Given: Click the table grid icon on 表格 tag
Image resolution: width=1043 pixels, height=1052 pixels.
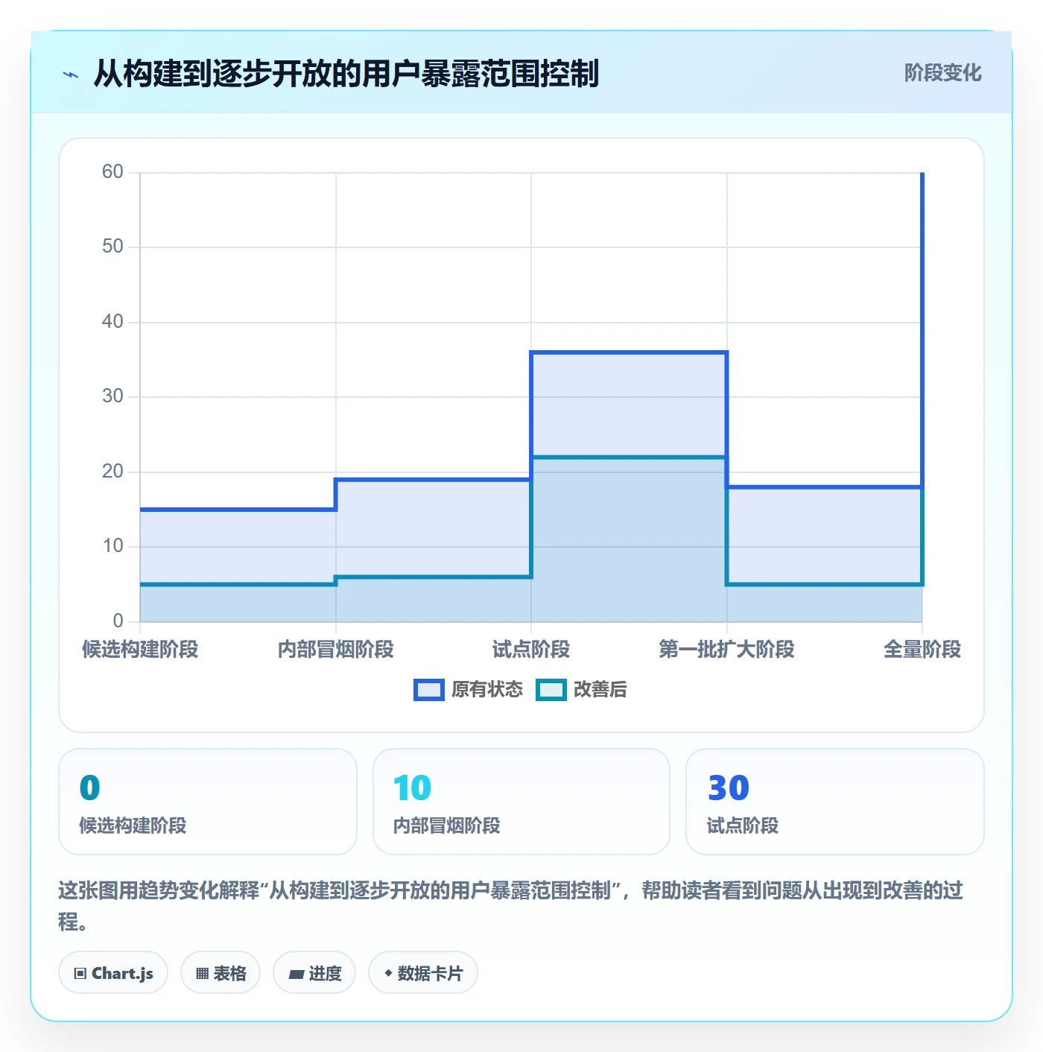Looking at the screenshot, I should (x=202, y=973).
